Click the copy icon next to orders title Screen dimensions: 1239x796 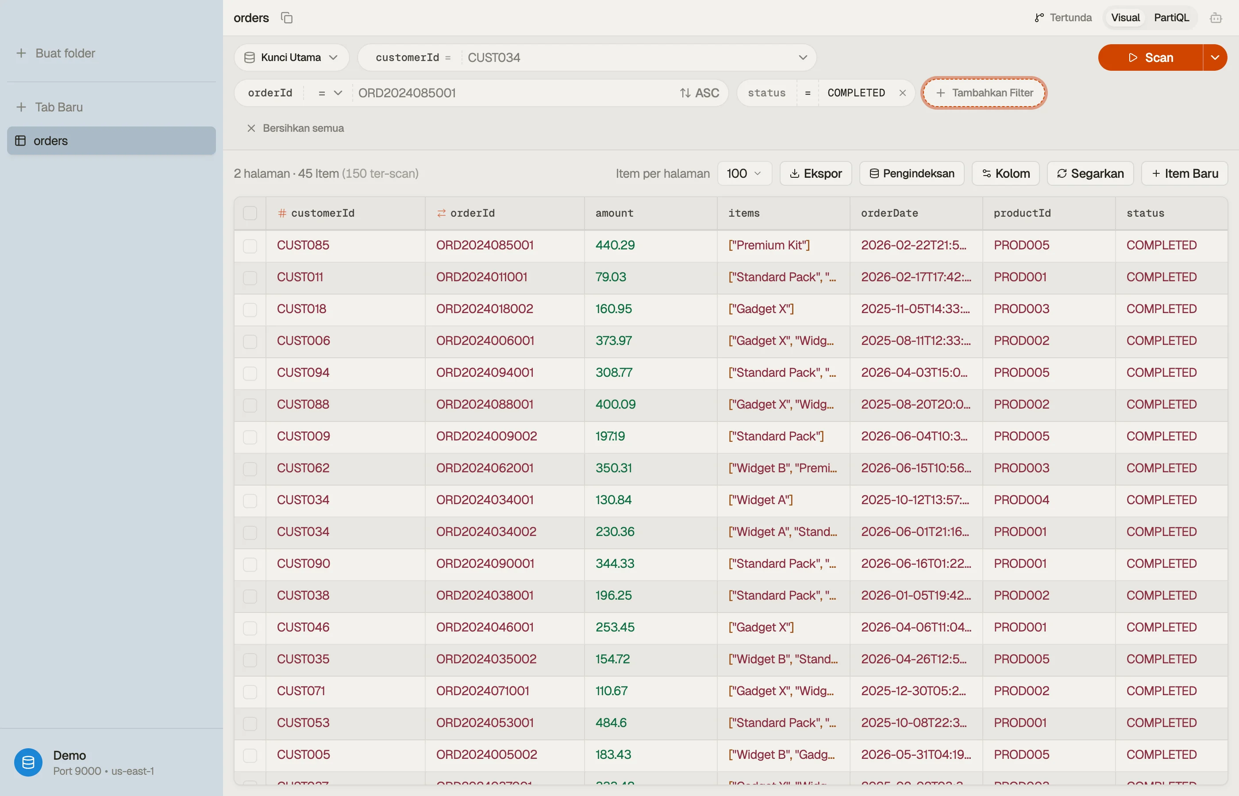[x=287, y=18]
